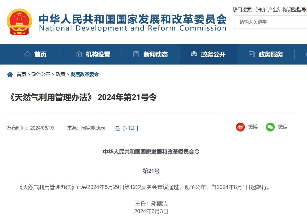Viewport: 307px width, 221px height.
Task: Click the building icon beside 机构设置
Action: click(79, 54)
